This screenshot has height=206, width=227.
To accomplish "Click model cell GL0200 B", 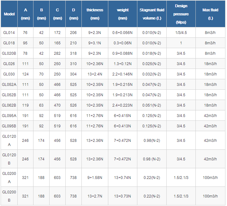I will [9, 196].
